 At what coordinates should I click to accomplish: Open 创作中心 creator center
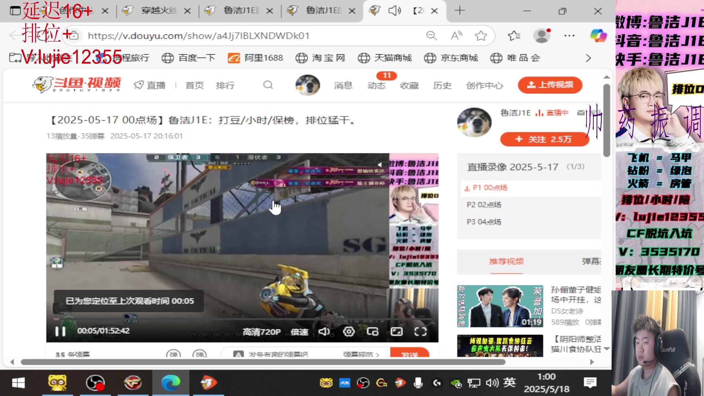(484, 85)
